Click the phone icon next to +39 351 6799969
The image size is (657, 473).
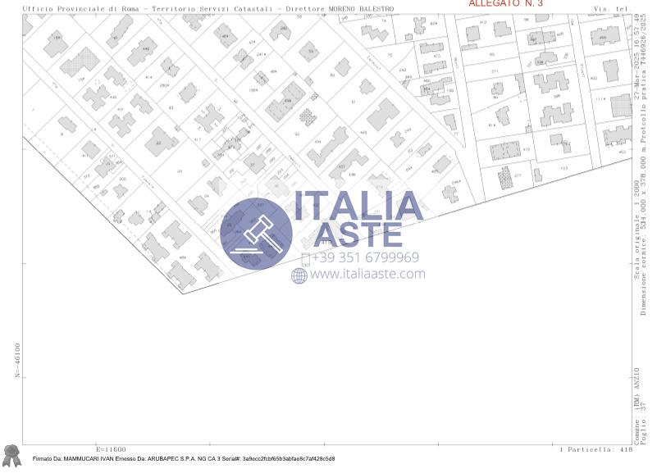click(x=305, y=258)
